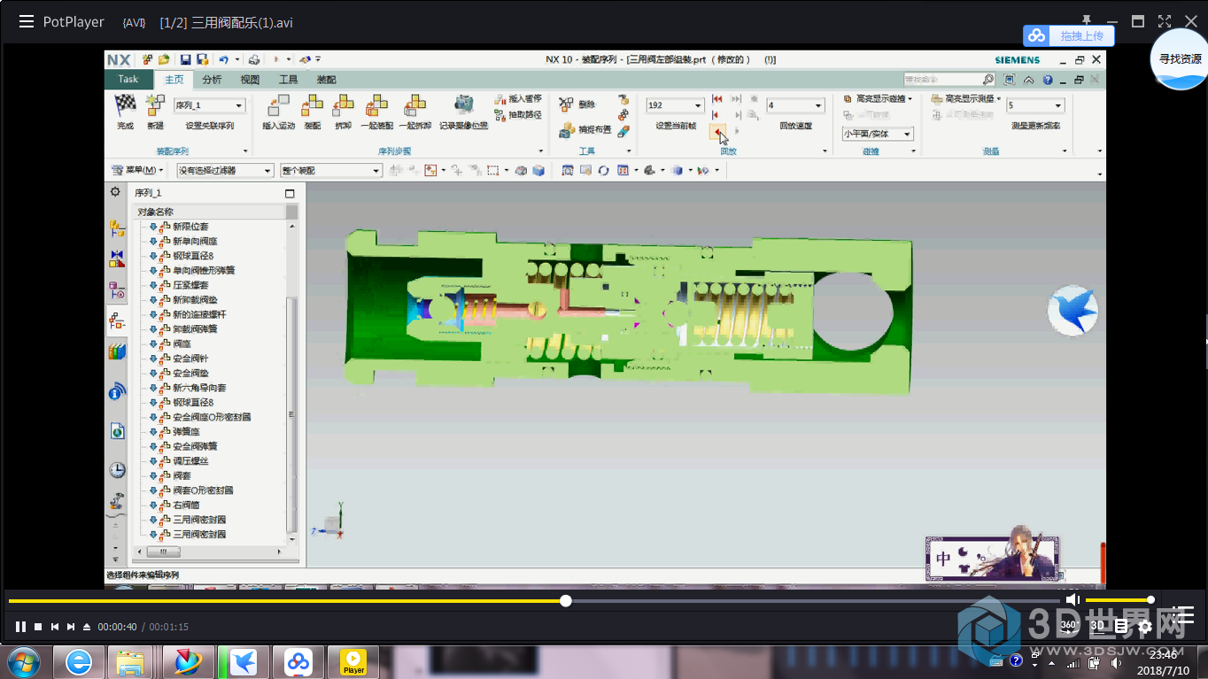The image size is (1208, 679).
Task: Open the Reuse Library books icon
Action: tap(117, 351)
